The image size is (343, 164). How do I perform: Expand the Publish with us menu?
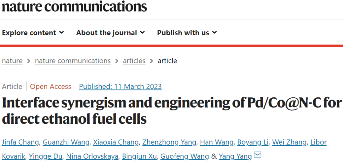click(187, 33)
